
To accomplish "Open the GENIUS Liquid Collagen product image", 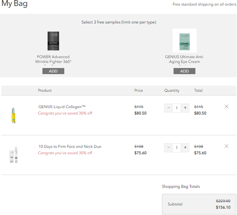I will click(x=14, y=115).
